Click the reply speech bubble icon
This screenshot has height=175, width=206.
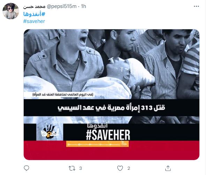(26, 168)
